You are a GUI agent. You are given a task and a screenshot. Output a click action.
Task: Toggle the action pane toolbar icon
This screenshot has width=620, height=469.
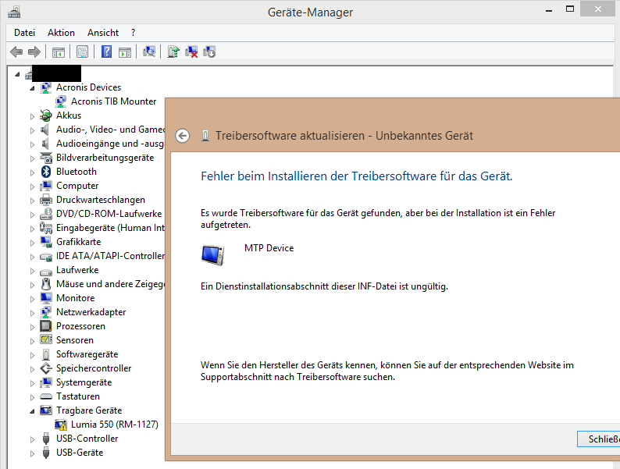pyautogui.click(x=125, y=52)
